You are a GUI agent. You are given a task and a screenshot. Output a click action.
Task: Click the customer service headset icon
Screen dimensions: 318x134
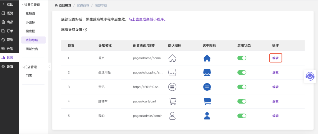pos(310,76)
